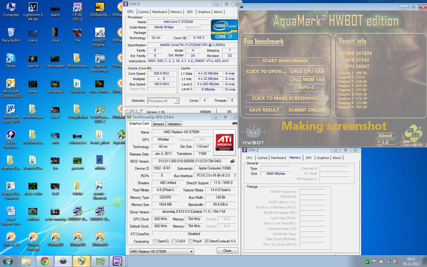Click CPUZ CPU TAB button in AquaMark

[307, 71]
